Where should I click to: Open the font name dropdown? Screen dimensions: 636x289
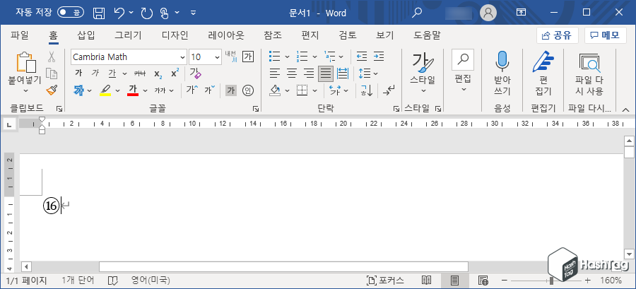click(x=182, y=57)
